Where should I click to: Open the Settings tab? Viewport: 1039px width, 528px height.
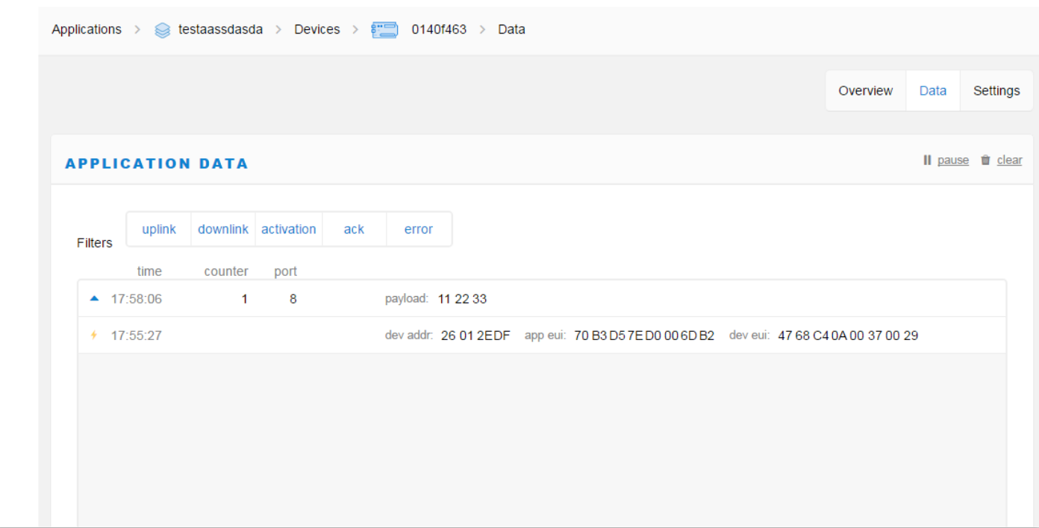tap(996, 90)
